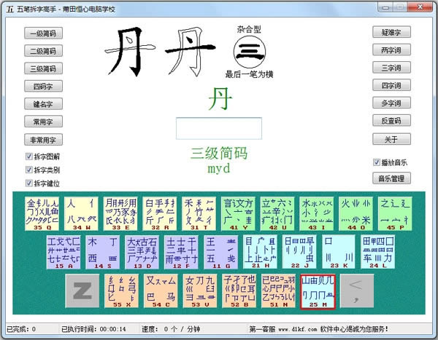Click the P key tile labeled 45

point(395,213)
